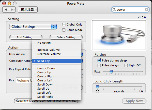152x110 pixels.
Task: Choose Cursor Down from the menu
Action: point(56,68)
